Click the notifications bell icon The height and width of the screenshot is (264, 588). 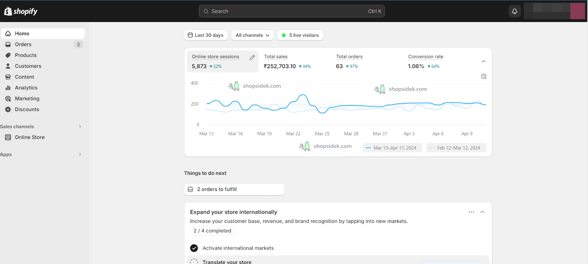pos(514,11)
